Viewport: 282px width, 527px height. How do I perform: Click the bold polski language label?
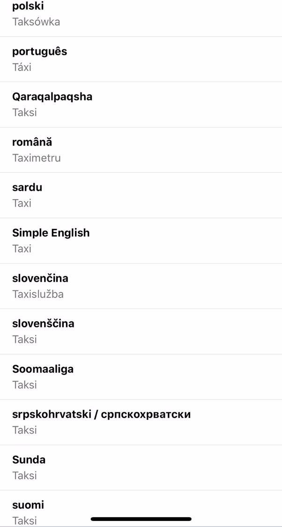coord(27,6)
